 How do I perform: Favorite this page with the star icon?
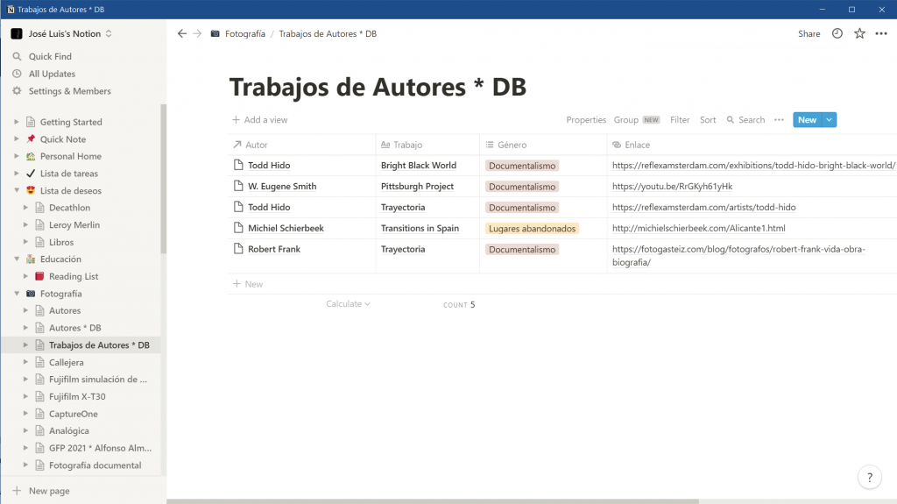859,34
